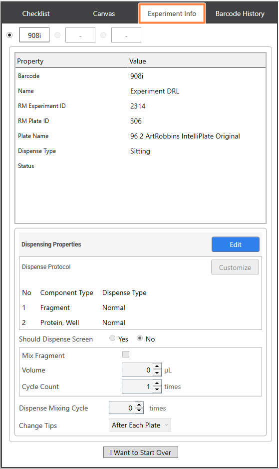Screen dimensions: 279x469
Task: Select the 908i plate radio button
Action: coord(9,35)
